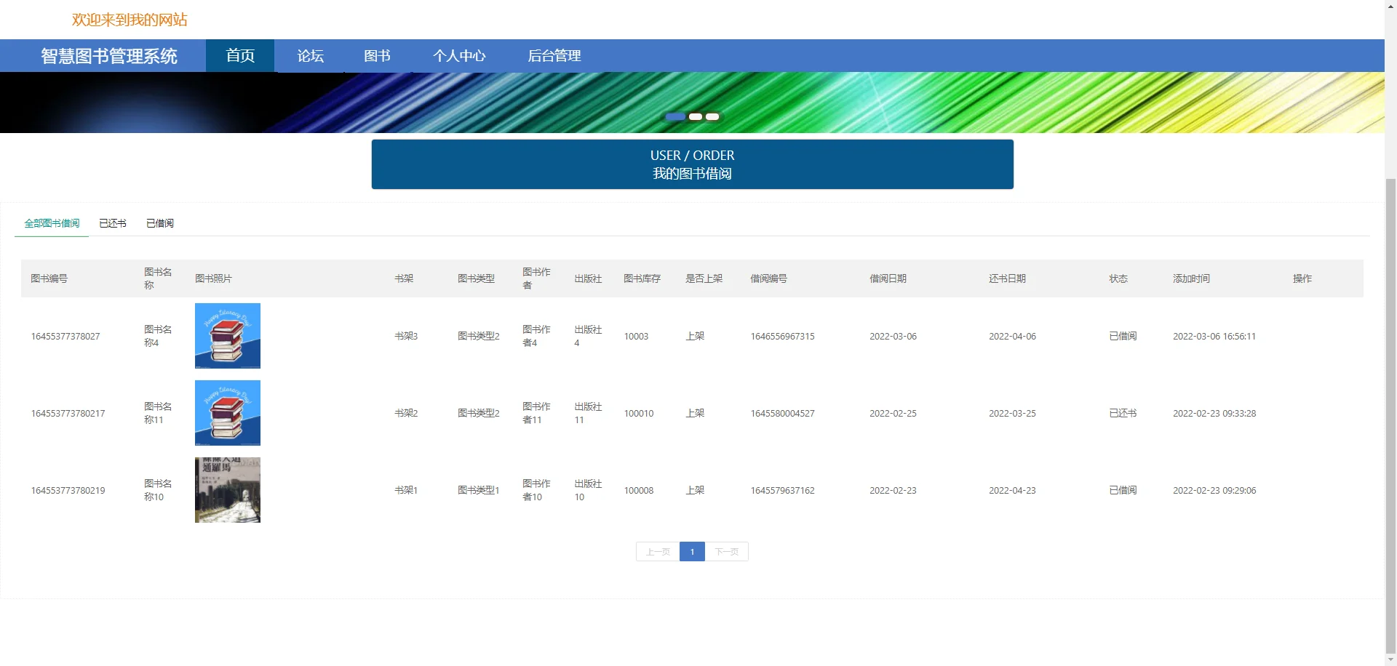This screenshot has width=1397, height=666.
Task: Click the 下一页 pagination button
Action: coord(727,551)
